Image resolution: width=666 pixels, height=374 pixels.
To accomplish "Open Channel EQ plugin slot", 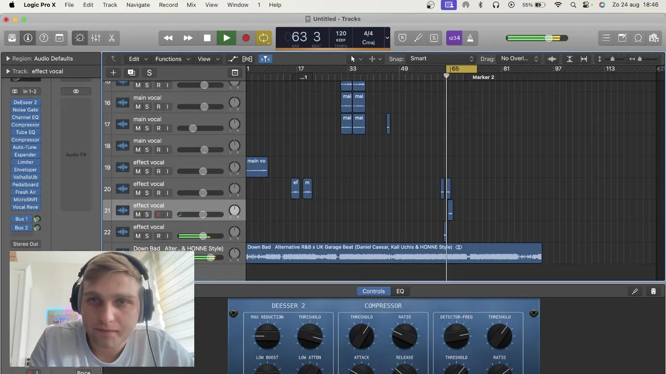I will click(x=25, y=117).
